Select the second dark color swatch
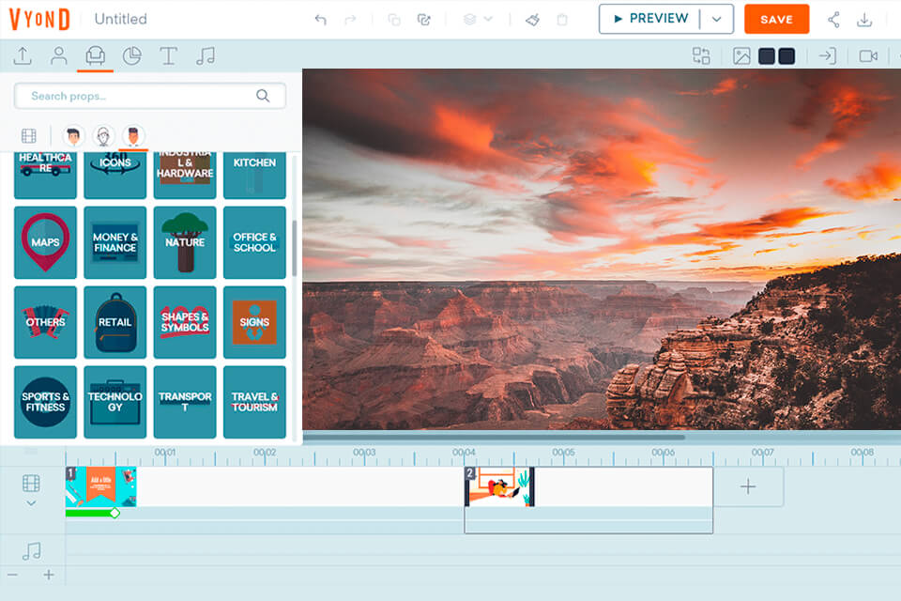Screen dimensions: 901x601 tap(786, 55)
